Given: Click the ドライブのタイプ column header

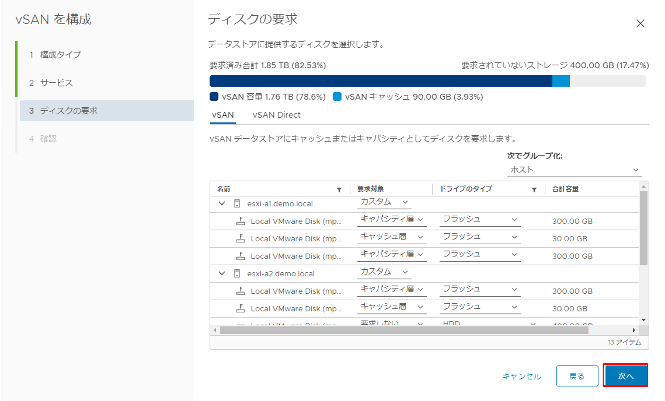Looking at the screenshot, I should click(466, 189).
